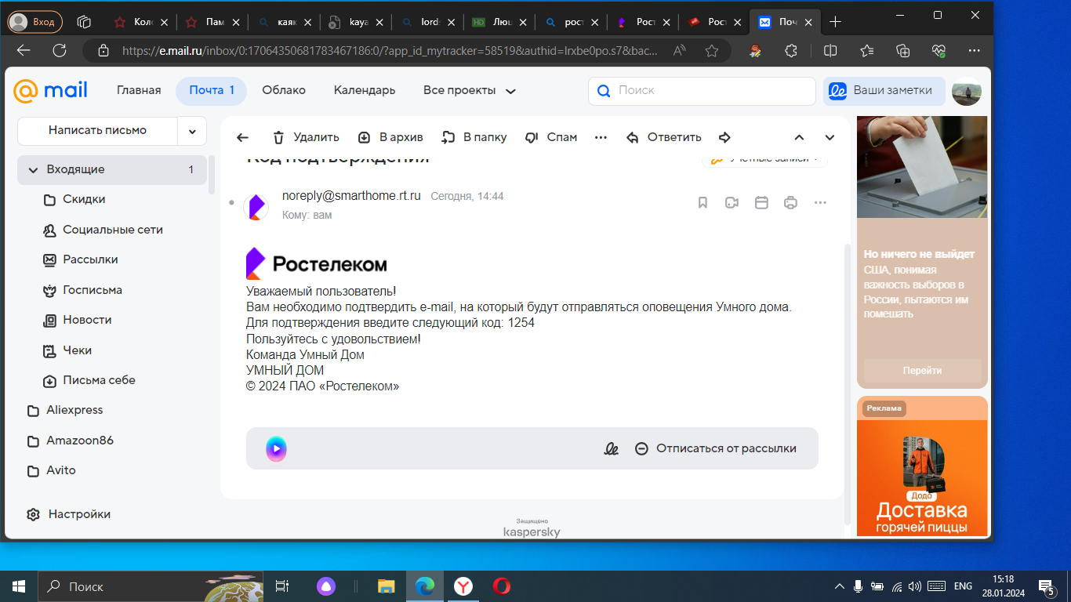Start a video call from the message header
Viewport: 1071px width, 602px height.
[x=732, y=203]
